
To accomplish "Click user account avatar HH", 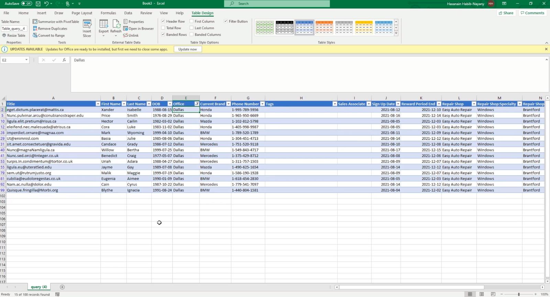I will [x=491, y=3].
